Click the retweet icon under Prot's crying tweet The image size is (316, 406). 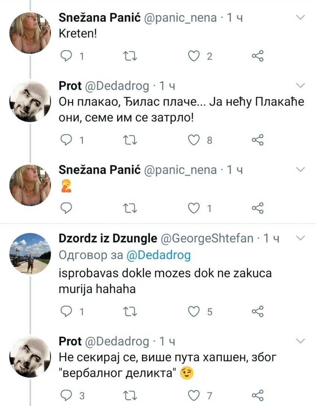[129, 140]
